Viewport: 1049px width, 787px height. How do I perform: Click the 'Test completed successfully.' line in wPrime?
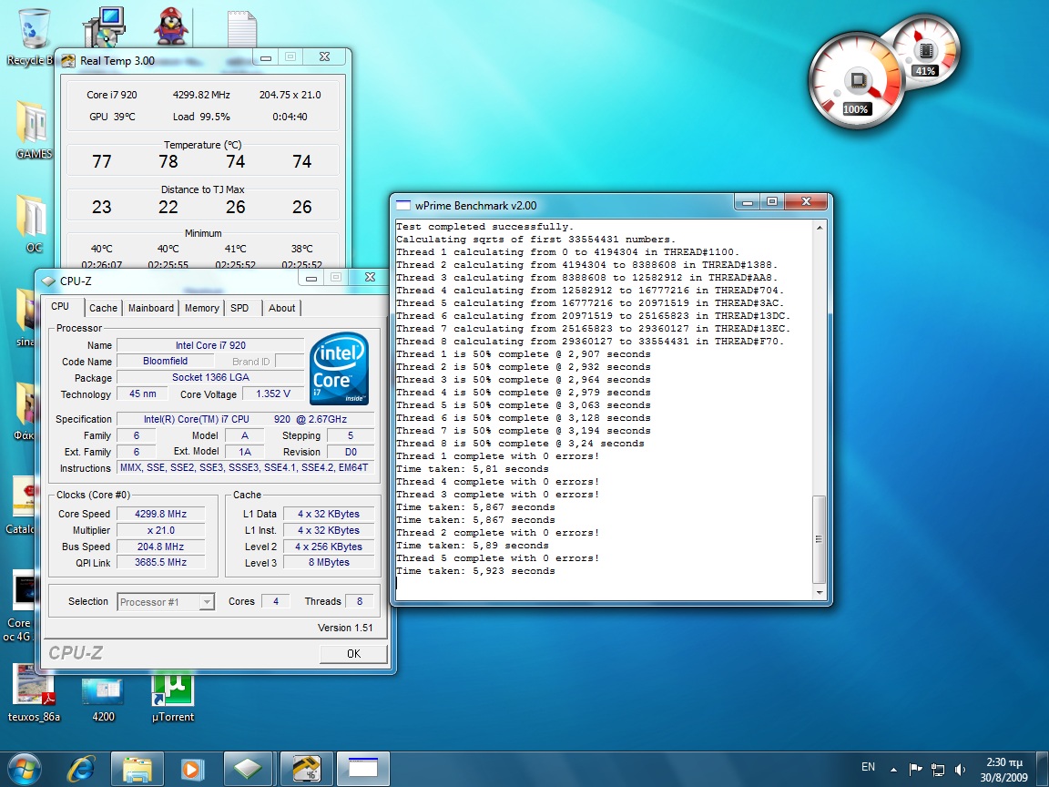pos(485,227)
